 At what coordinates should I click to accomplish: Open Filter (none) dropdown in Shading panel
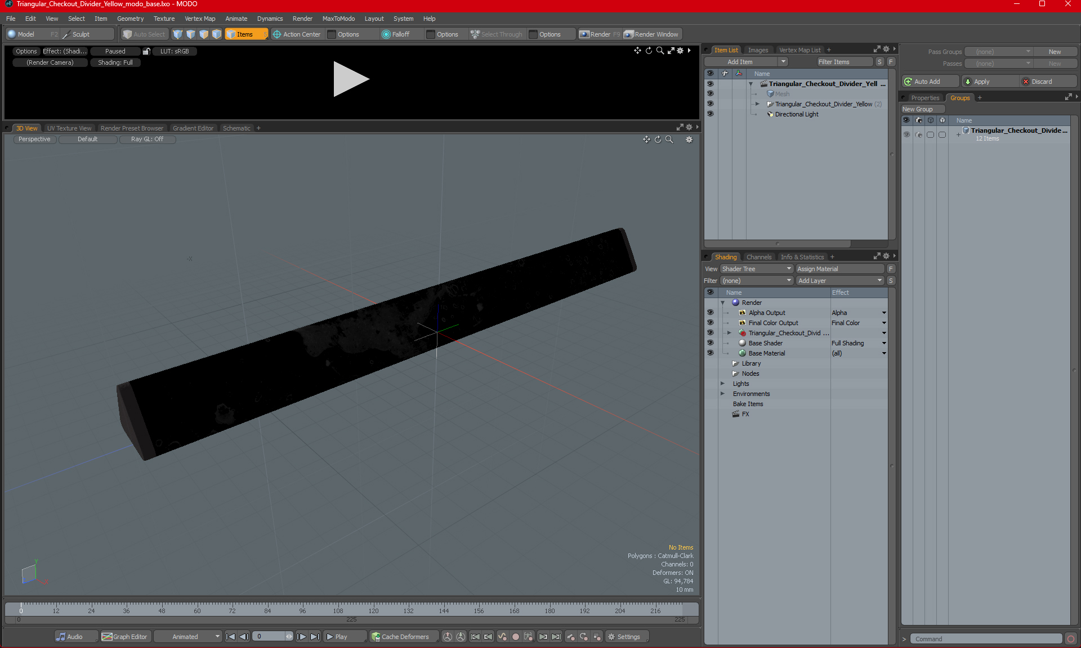(x=757, y=281)
